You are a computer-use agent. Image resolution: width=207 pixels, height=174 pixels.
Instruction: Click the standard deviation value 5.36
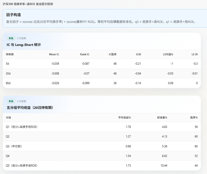click(165, 146)
